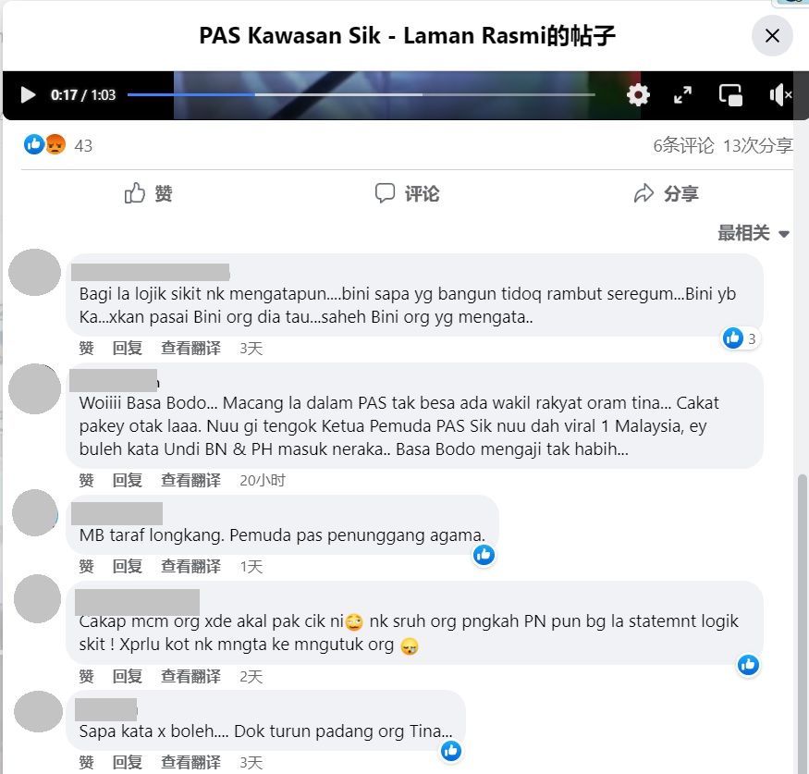Screen dimensions: 809x774
Task: Open video settings gear
Action: click(638, 95)
